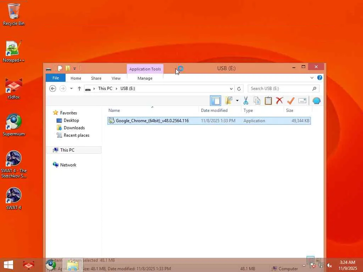363x272 pixels.
Task: Click the search magnifier icon
Action: [314, 89]
